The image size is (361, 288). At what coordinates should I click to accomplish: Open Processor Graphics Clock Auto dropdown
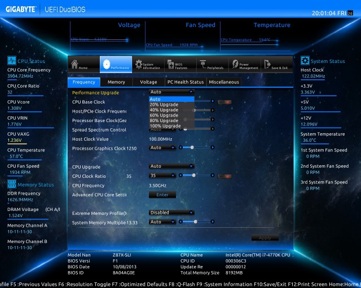pyautogui.click(x=162, y=148)
